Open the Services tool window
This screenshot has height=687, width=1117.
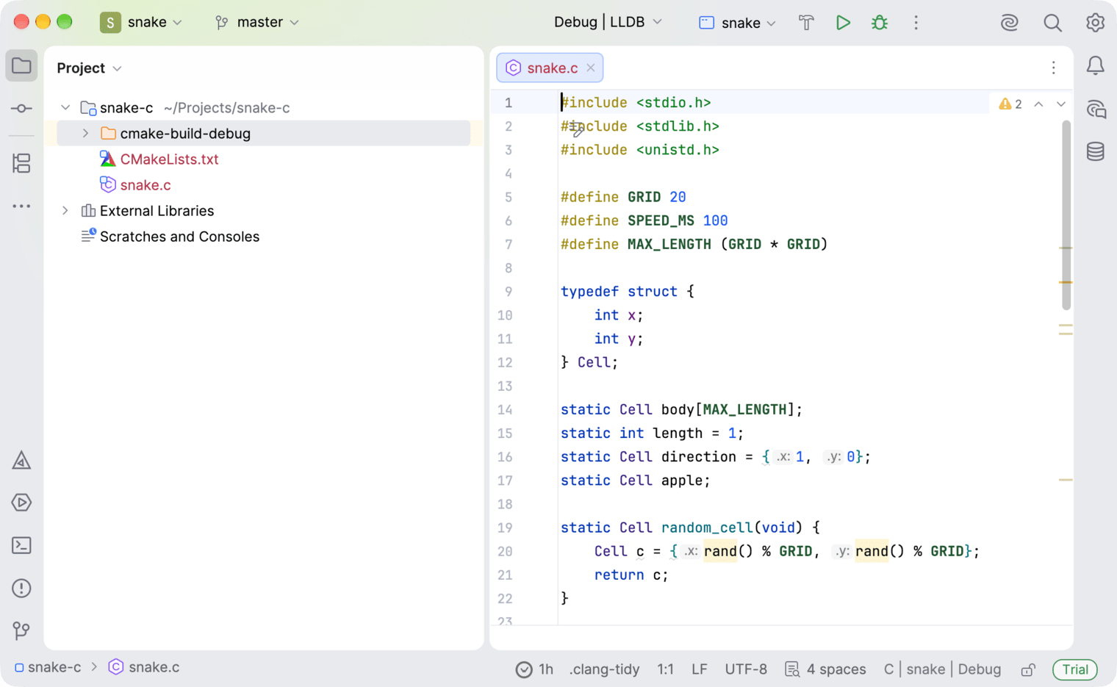(x=21, y=503)
